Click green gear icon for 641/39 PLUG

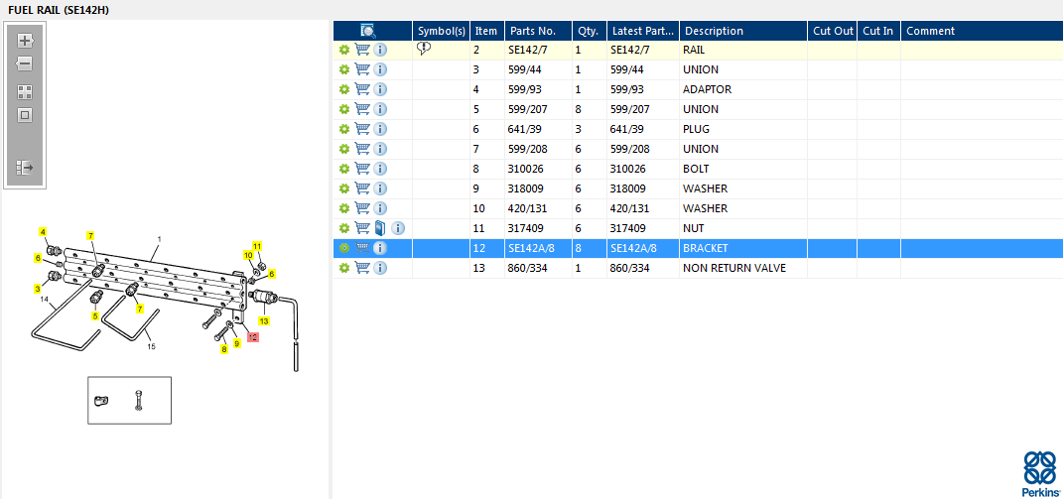click(344, 129)
